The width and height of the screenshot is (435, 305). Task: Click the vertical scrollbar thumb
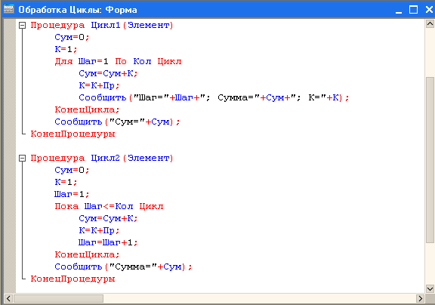(x=430, y=160)
